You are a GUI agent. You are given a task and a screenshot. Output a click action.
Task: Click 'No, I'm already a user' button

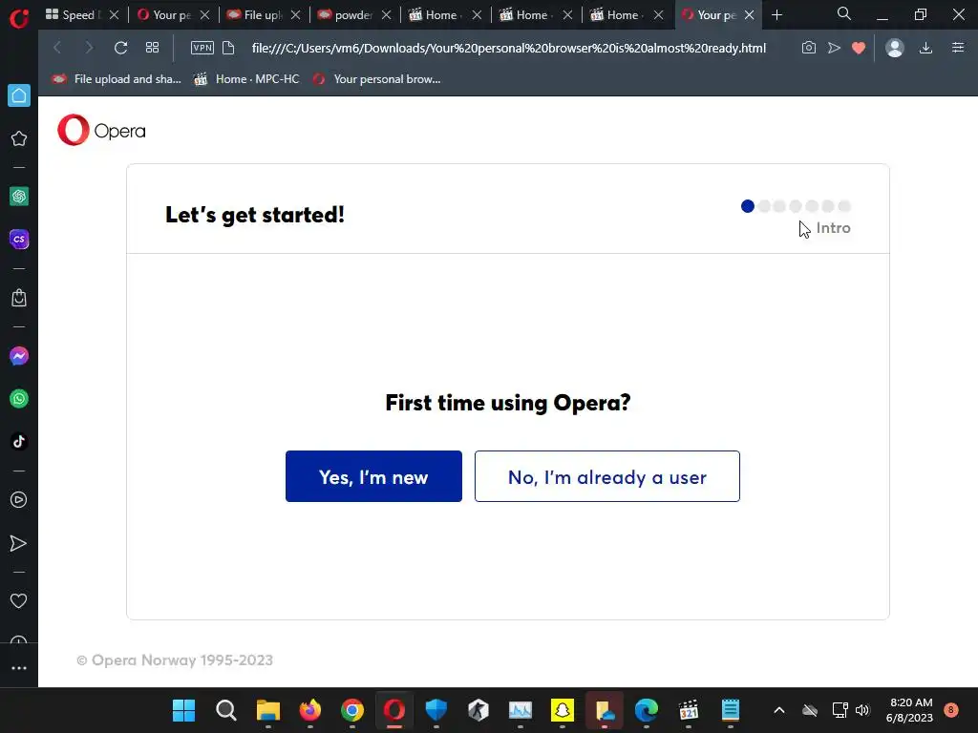coord(606,476)
